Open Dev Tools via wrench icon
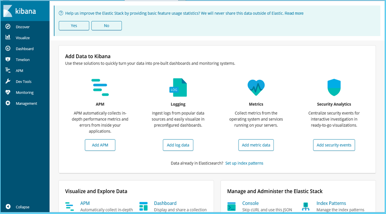This screenshot has height=214, width=386. pyautogui.click(x=8, y=81)
